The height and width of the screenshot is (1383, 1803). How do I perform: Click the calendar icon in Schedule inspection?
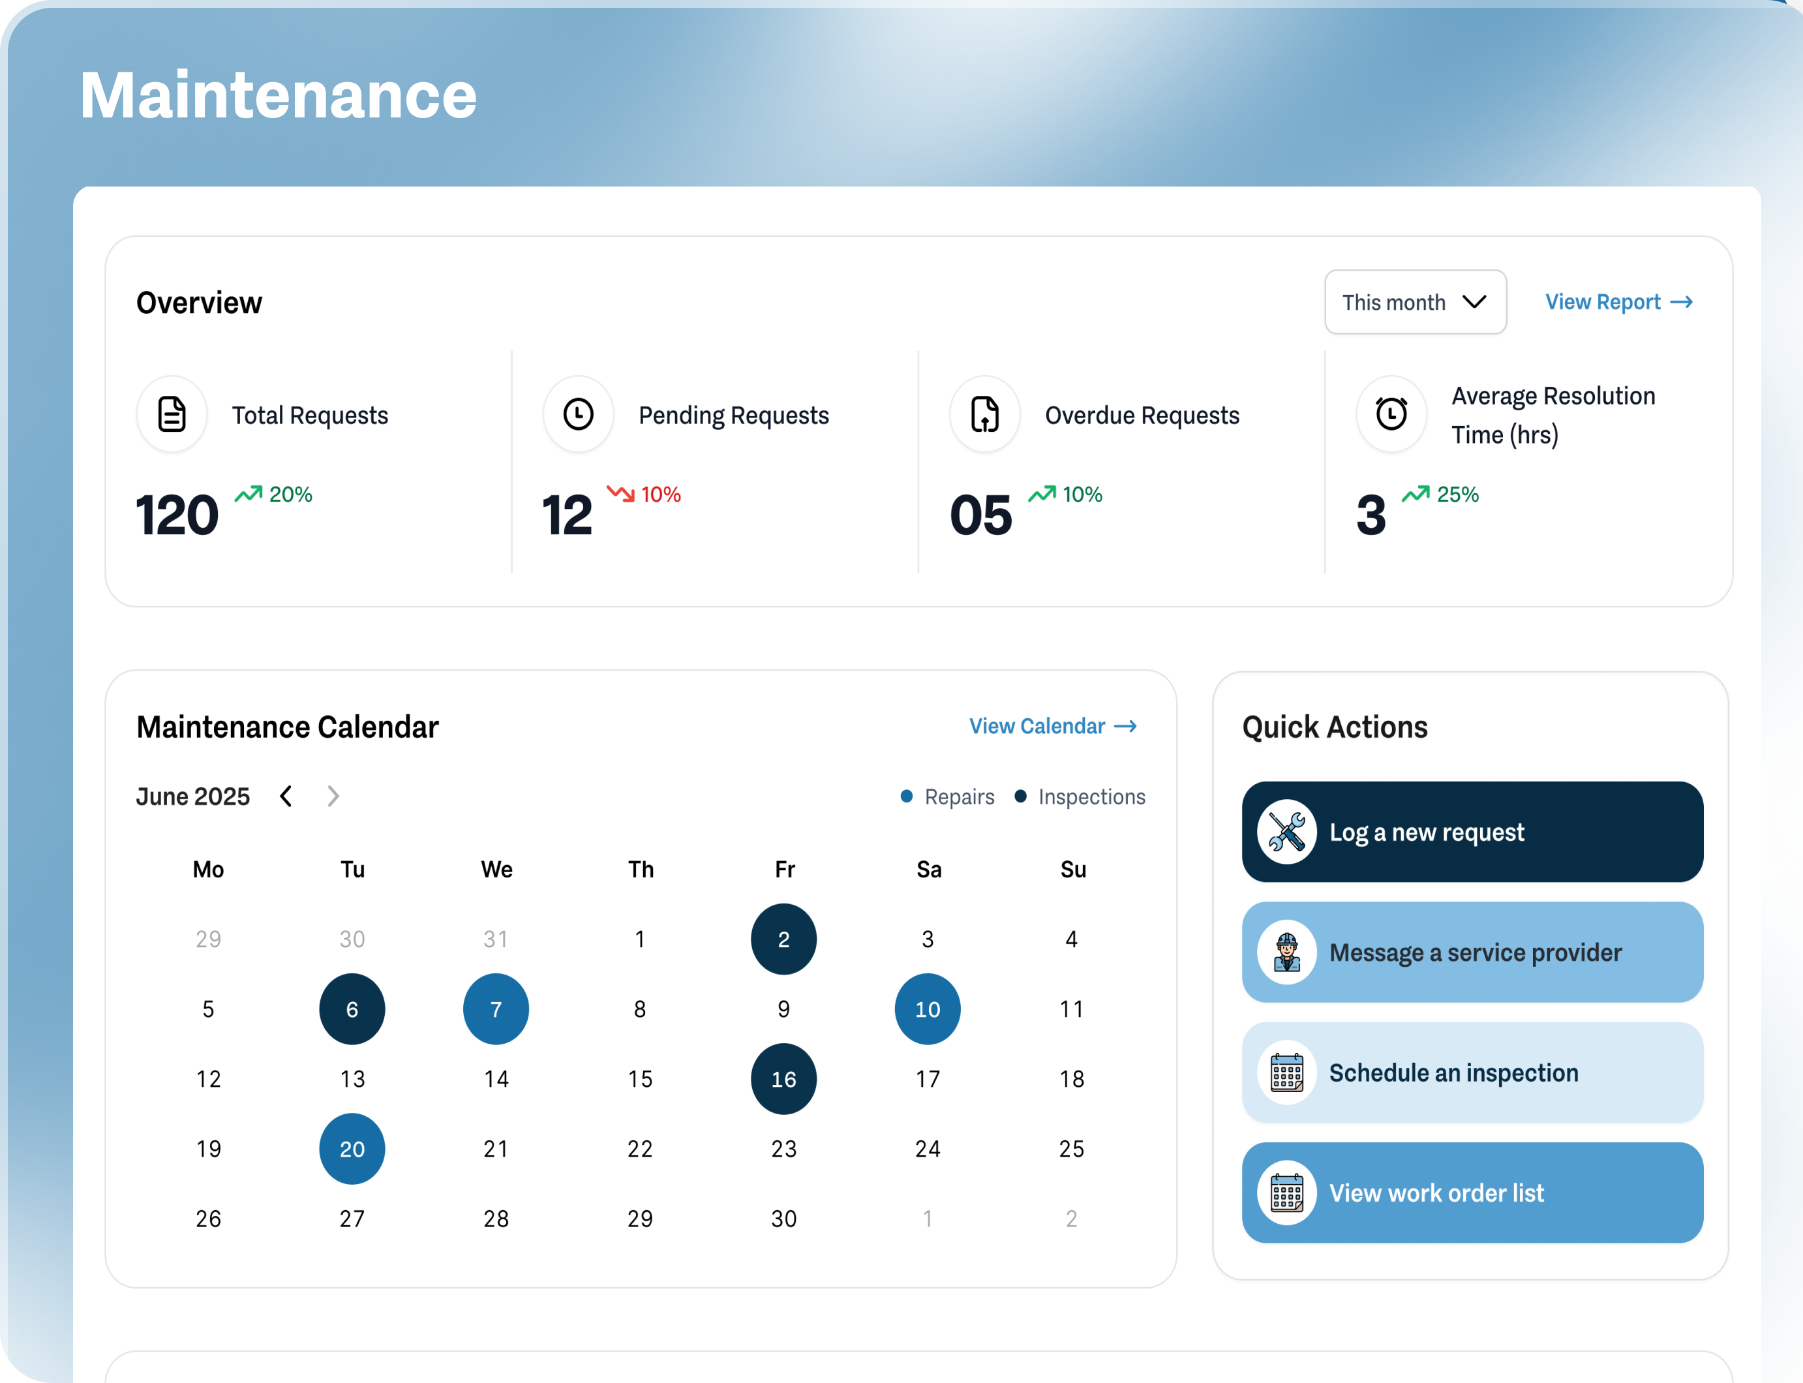(1287, 1072)
